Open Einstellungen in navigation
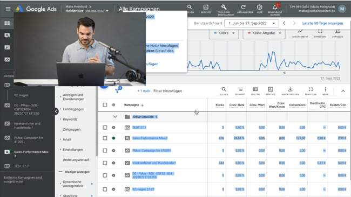Viewport: 351px width, 197px height. click(x=73, y=150)
